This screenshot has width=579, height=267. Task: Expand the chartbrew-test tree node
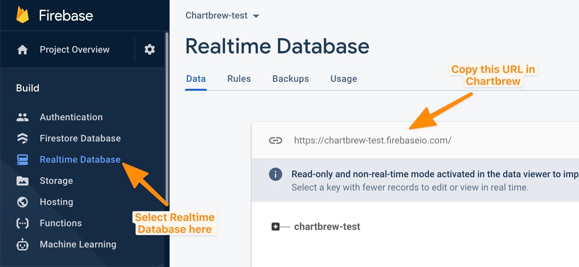click(275, 227)
